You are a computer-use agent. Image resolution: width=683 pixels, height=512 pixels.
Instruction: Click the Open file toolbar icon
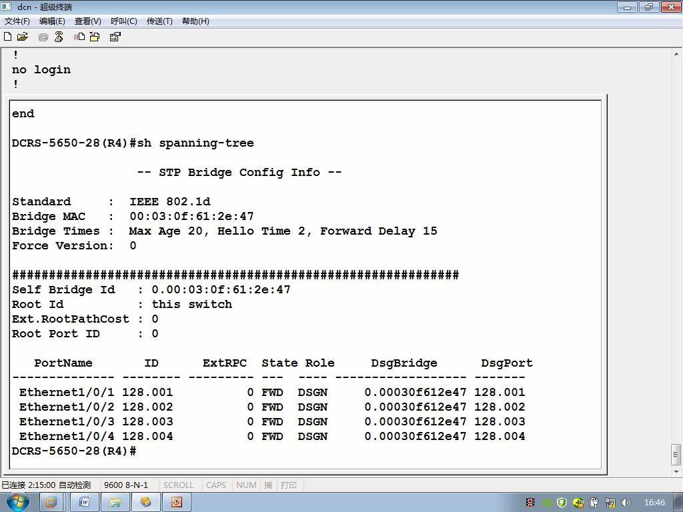coord(22,37)
